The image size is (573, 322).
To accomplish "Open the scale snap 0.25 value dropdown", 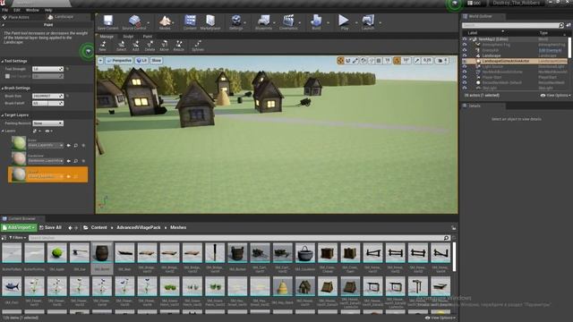I will (x=427, y=61).
